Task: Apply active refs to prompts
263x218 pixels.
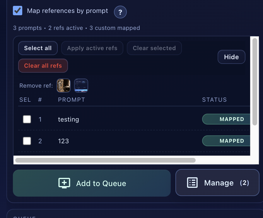Action: [92, 48]
